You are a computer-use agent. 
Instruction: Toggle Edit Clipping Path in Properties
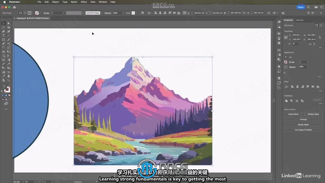[x=317, y=25]
